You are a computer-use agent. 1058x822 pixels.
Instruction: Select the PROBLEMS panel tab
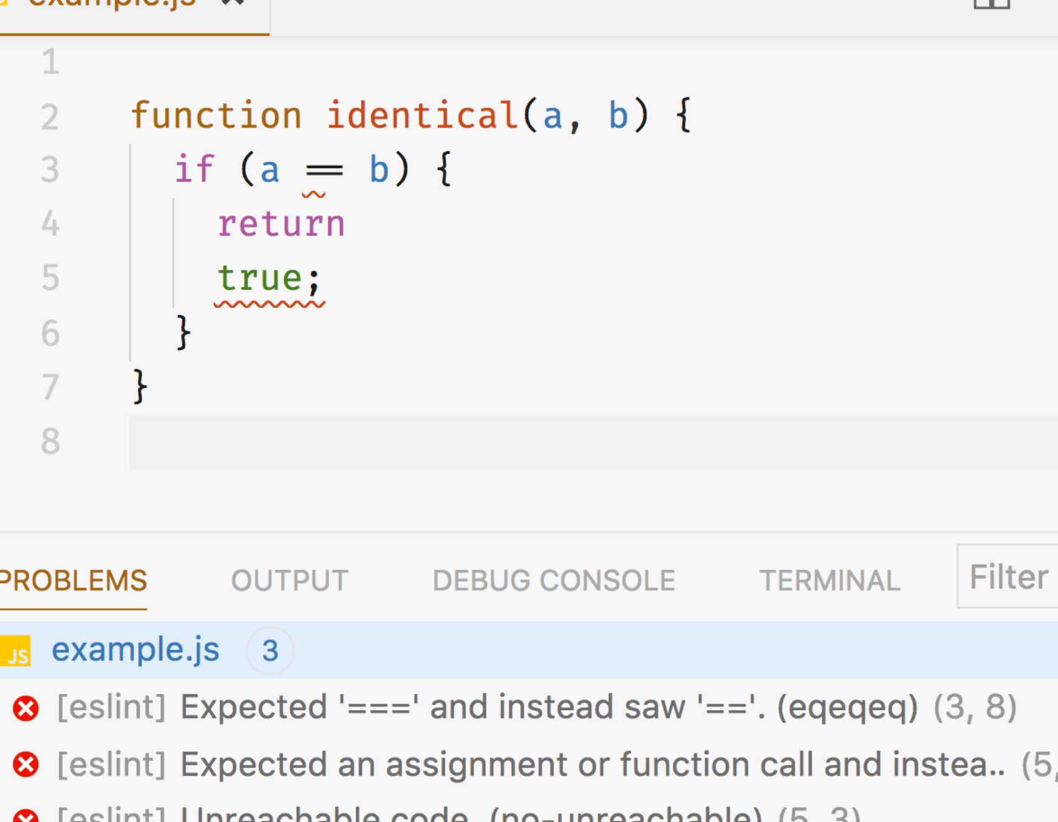pos(73,581)
